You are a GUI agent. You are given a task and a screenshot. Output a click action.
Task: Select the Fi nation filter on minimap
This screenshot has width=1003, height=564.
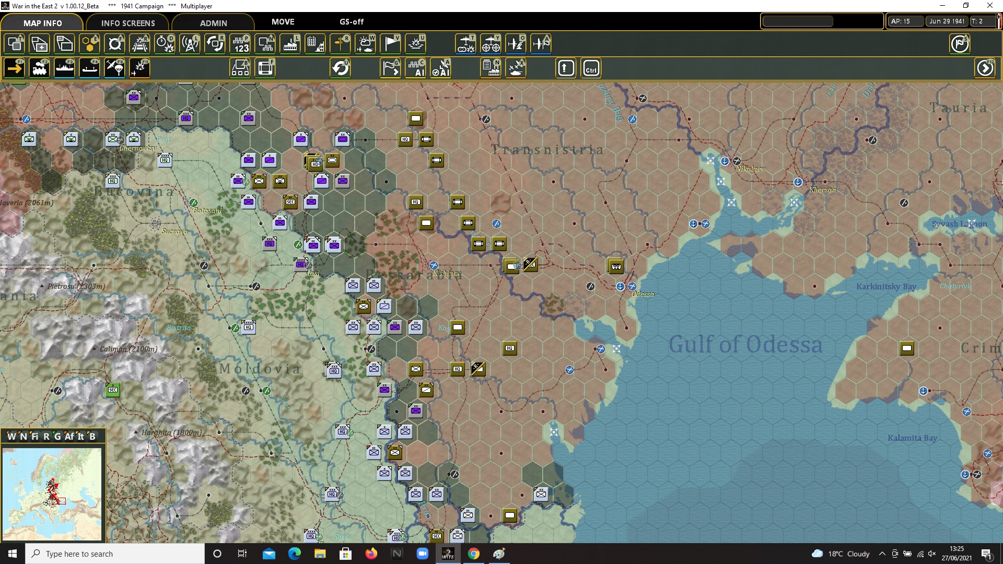34,437
